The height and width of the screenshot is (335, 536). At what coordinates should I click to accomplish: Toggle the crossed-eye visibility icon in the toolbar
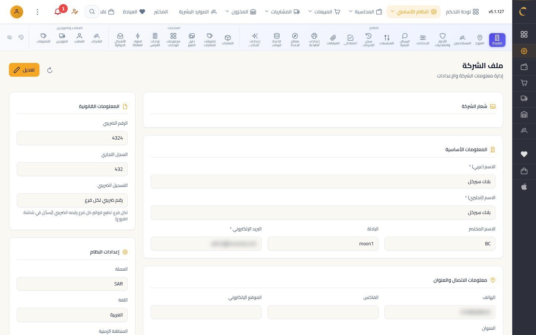10,37
